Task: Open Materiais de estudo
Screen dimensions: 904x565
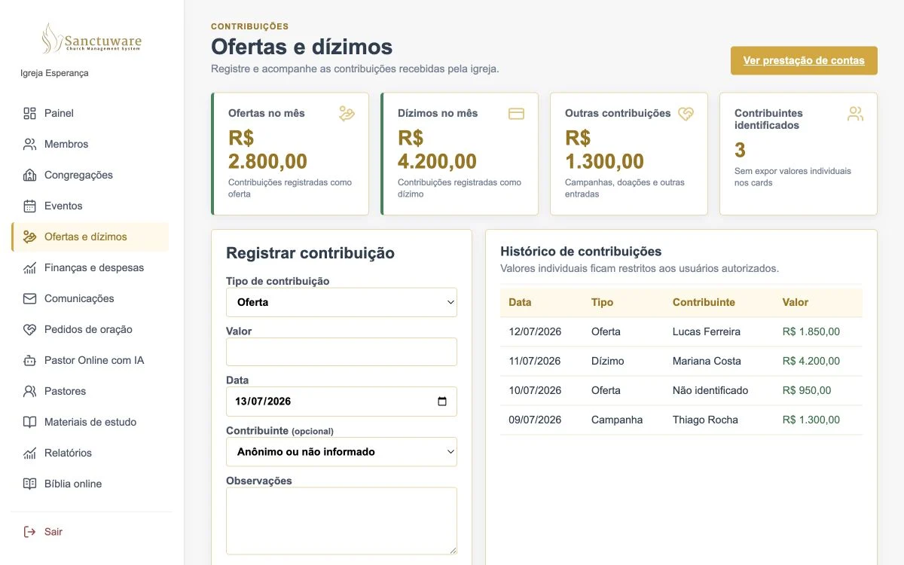Action: click(90, 422)
